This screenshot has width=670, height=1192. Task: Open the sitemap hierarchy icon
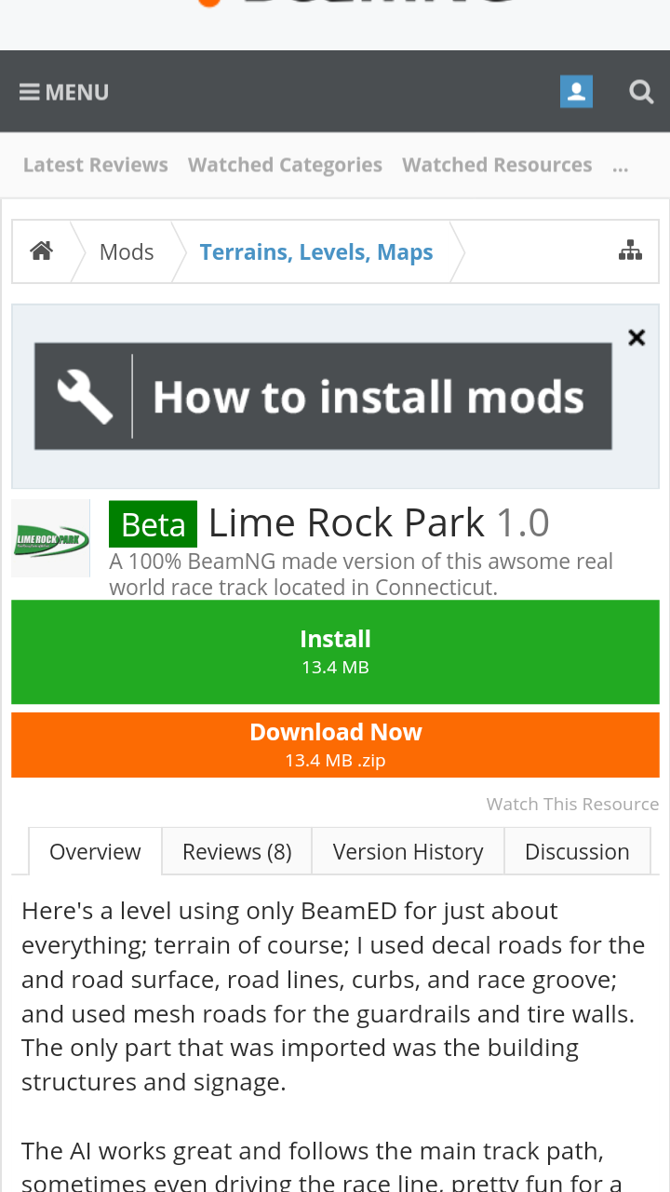[x=630, y=251]
